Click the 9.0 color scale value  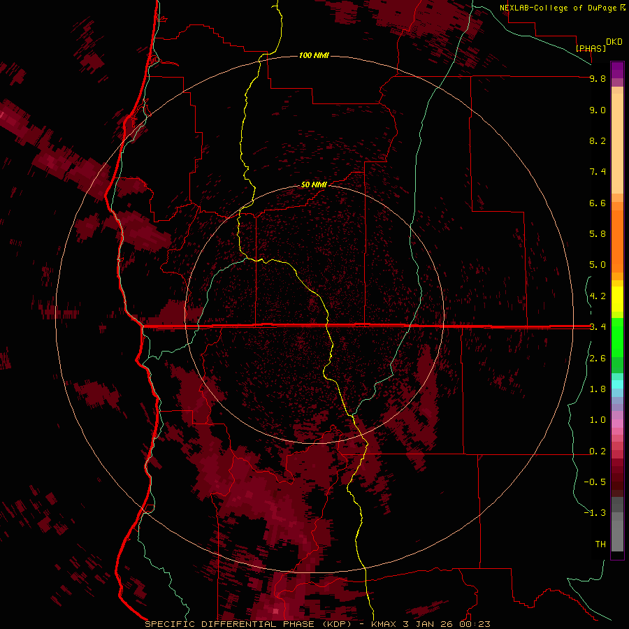tap(598, 110)
